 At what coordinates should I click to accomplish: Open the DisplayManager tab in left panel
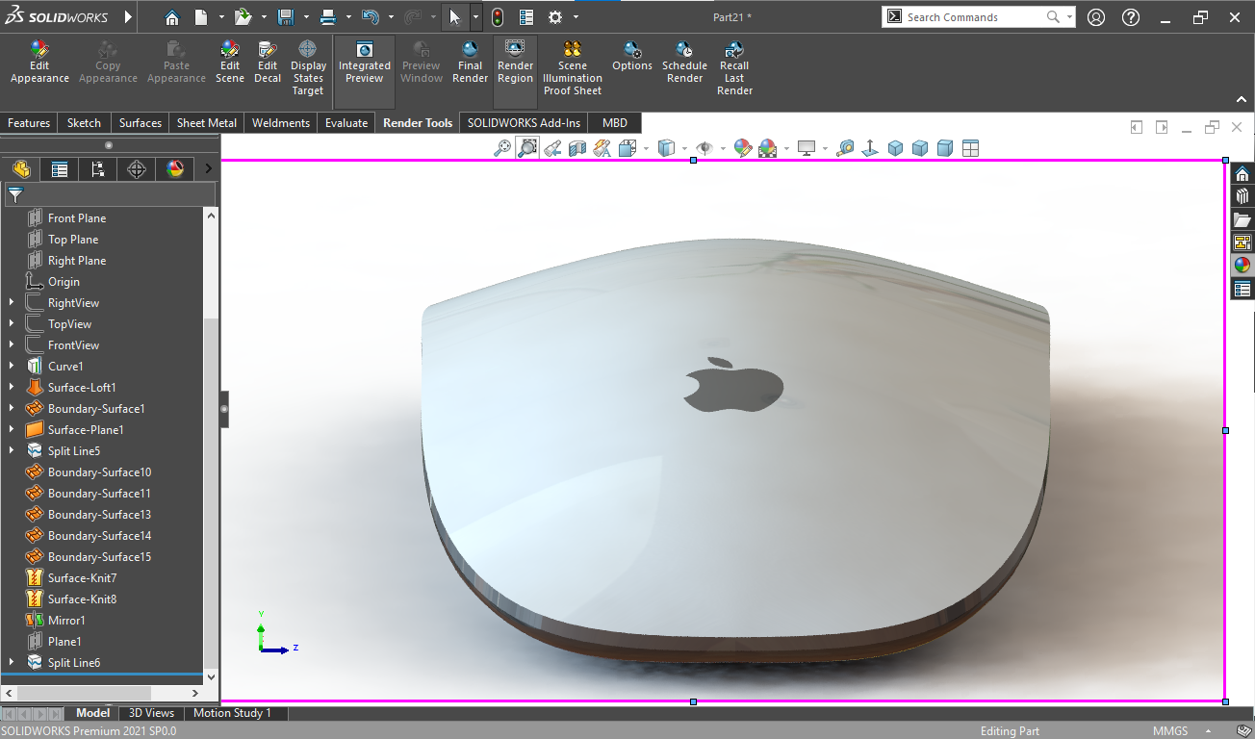tap(174, 169)
